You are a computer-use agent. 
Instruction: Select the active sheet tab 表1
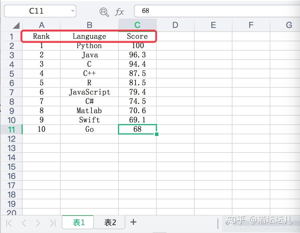[77, 222]
